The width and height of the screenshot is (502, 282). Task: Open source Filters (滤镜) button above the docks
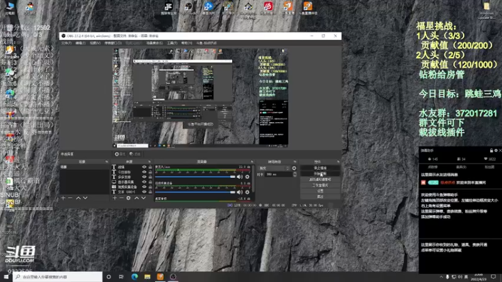click(x=135, y=154)
